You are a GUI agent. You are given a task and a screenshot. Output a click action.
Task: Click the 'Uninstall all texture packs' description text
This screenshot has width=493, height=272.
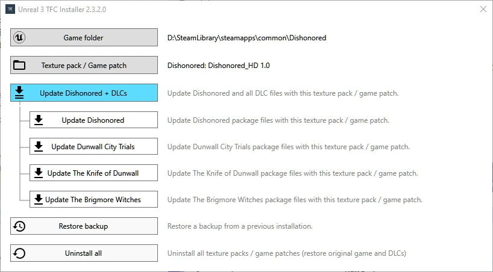click(x=286, y=253)
